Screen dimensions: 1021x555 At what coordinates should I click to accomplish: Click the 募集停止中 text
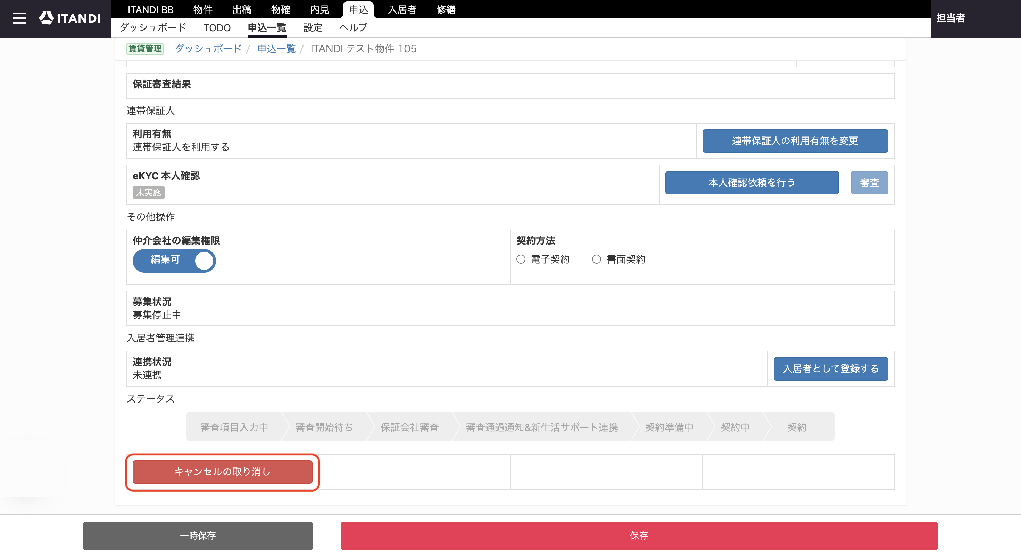click(x=157, y=315)
